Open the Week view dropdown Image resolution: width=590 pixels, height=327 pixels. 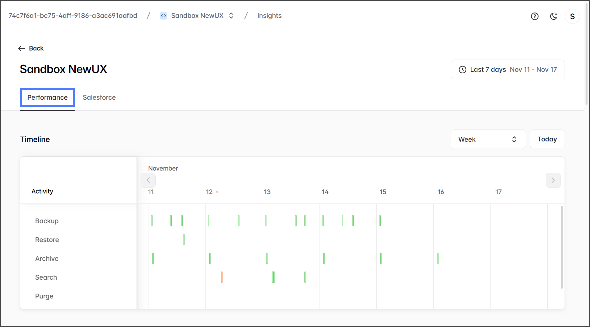pyautogui.click(x=488, y=139)
